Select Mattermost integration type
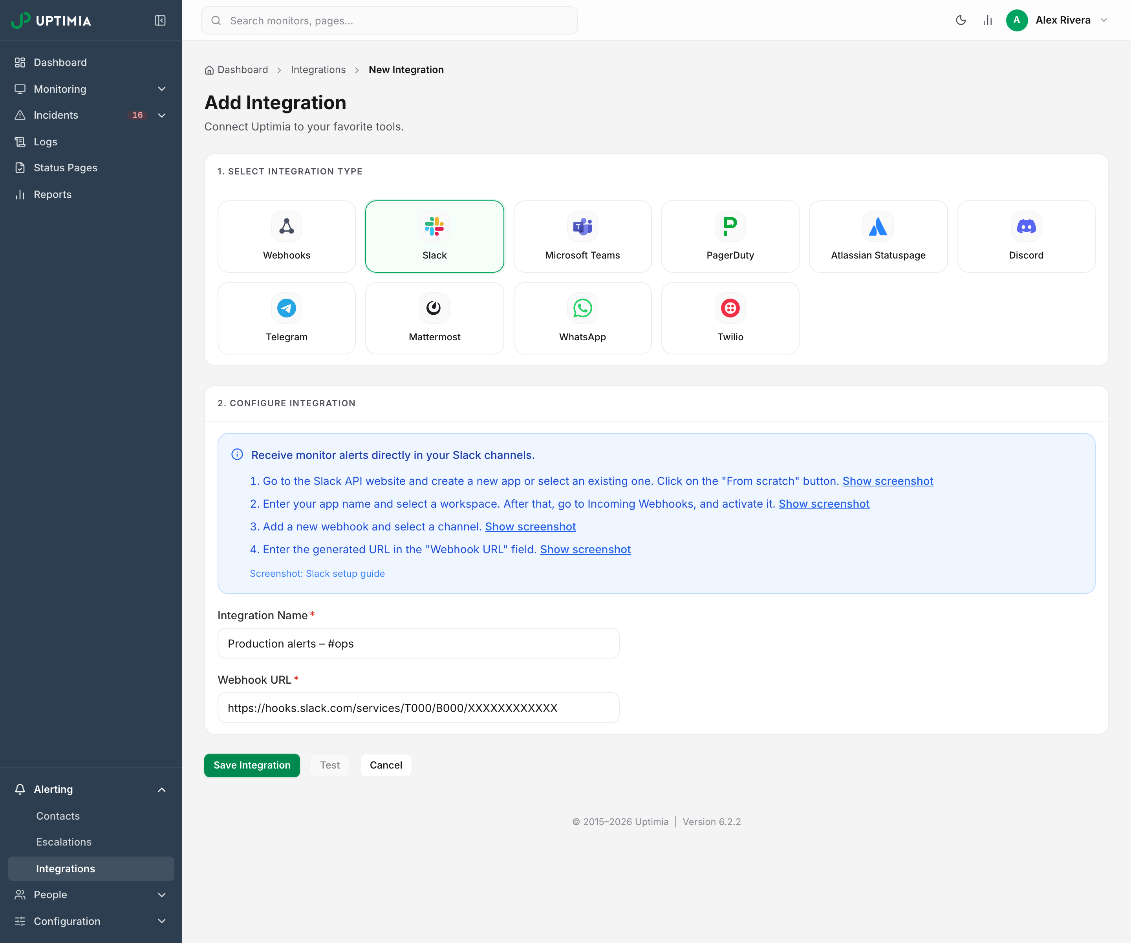1131x943 pixels. [435, 318]
